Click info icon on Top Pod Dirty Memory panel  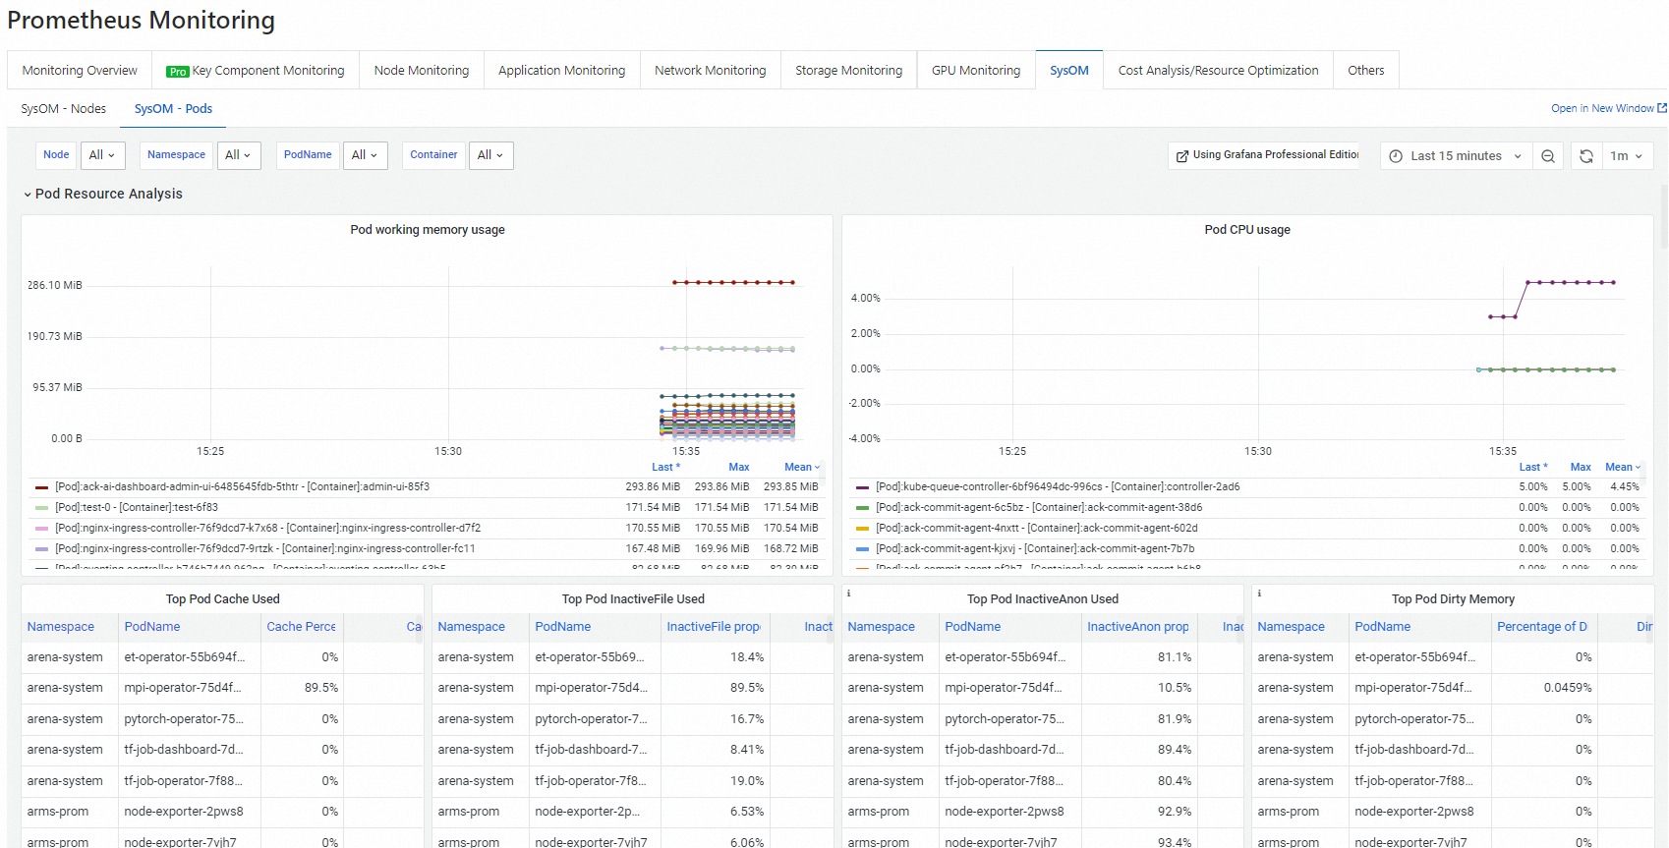point(1259,594)
